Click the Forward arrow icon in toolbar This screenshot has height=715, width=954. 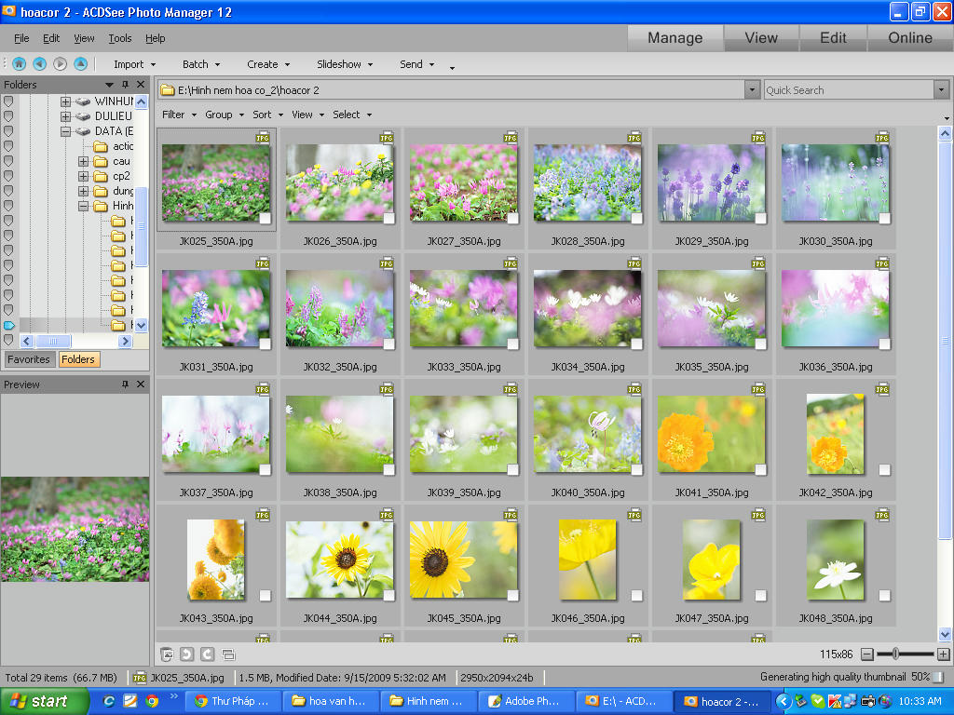click(x=60, y=64)
